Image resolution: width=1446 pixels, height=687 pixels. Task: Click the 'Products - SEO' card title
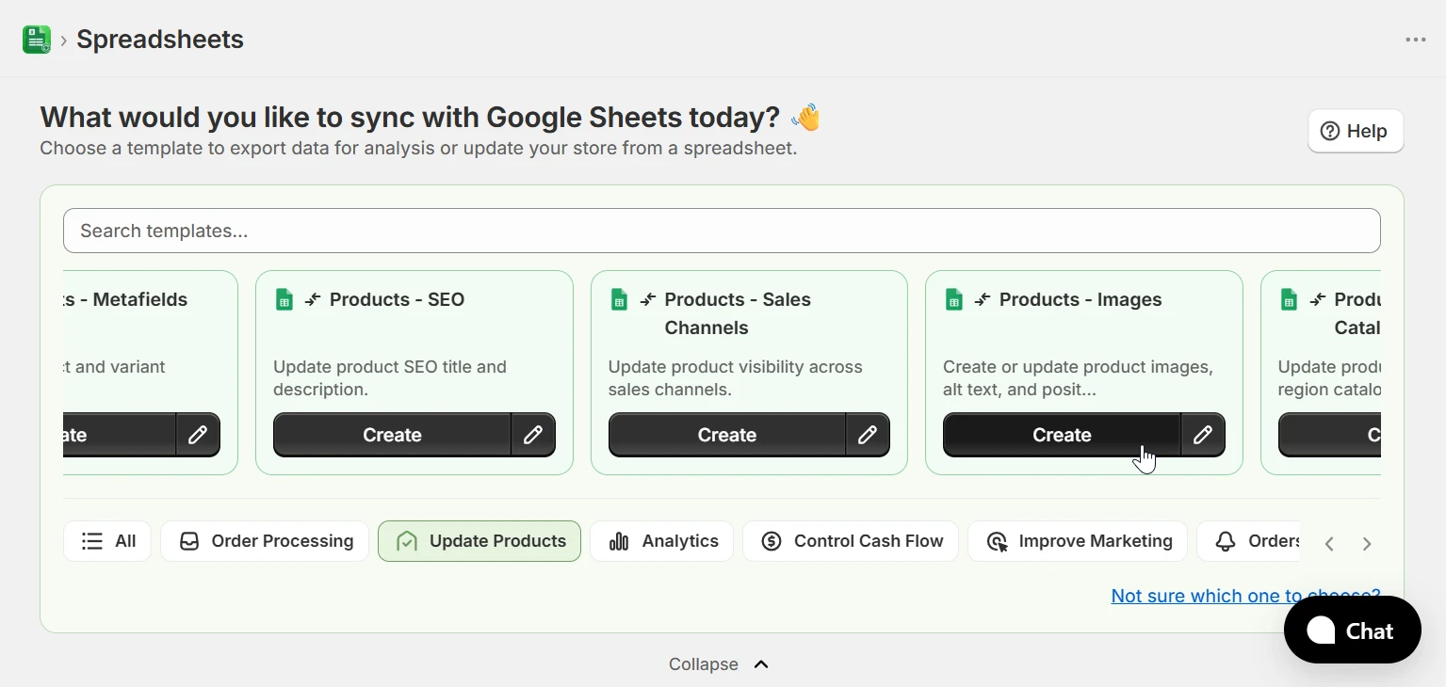pos(397,299)
